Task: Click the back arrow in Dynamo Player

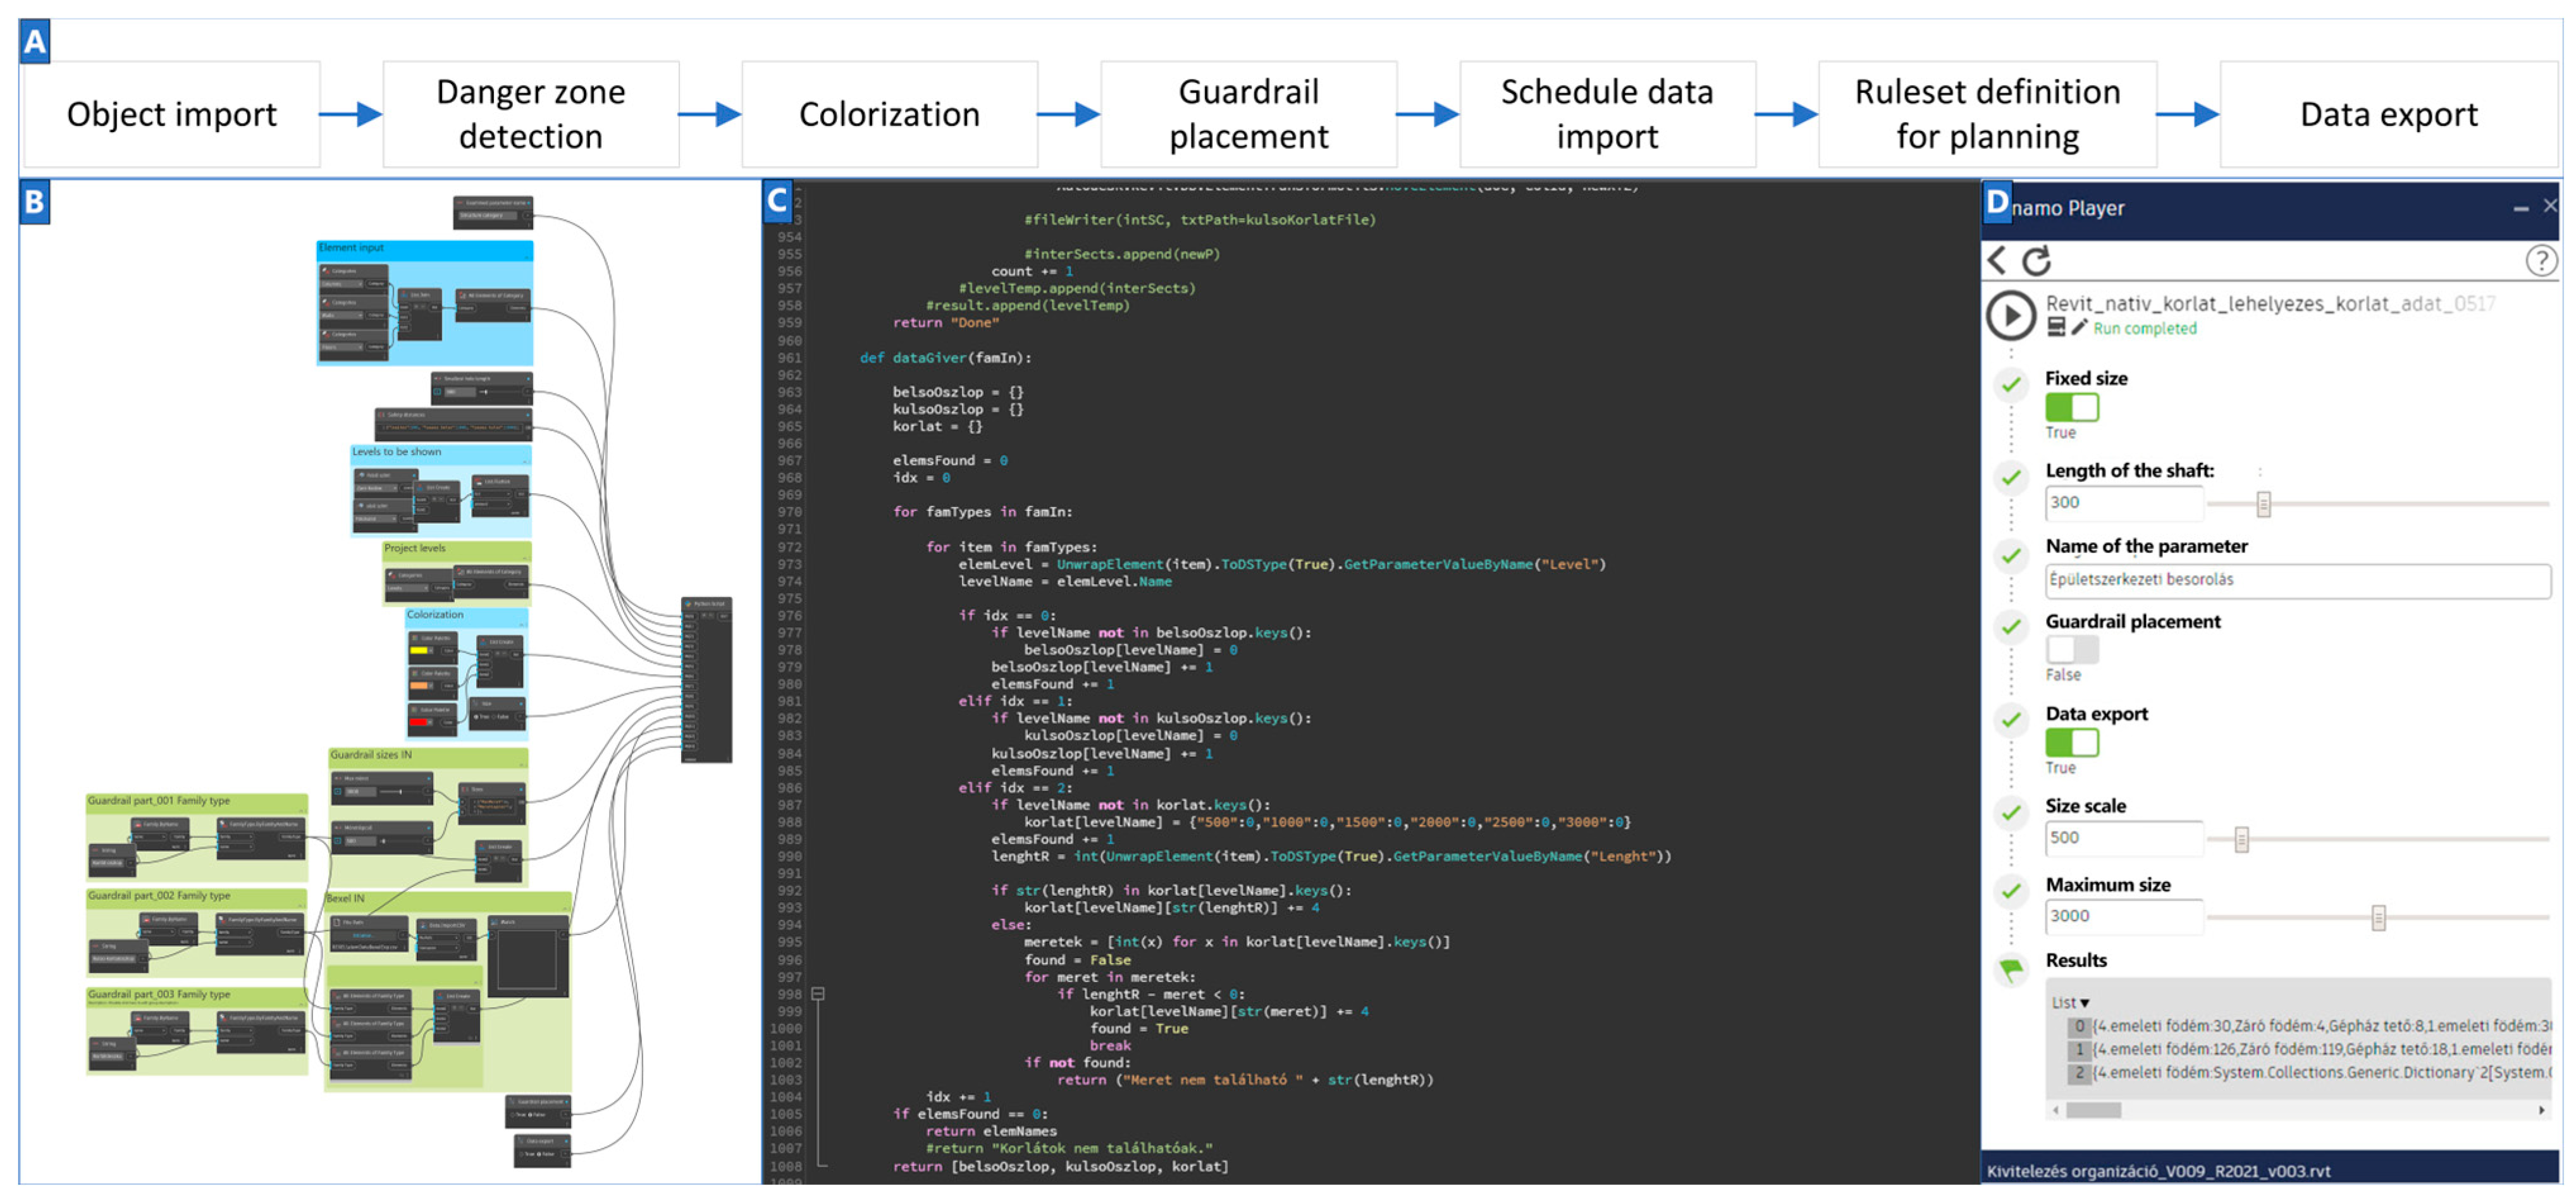Action: [1997, 261]
